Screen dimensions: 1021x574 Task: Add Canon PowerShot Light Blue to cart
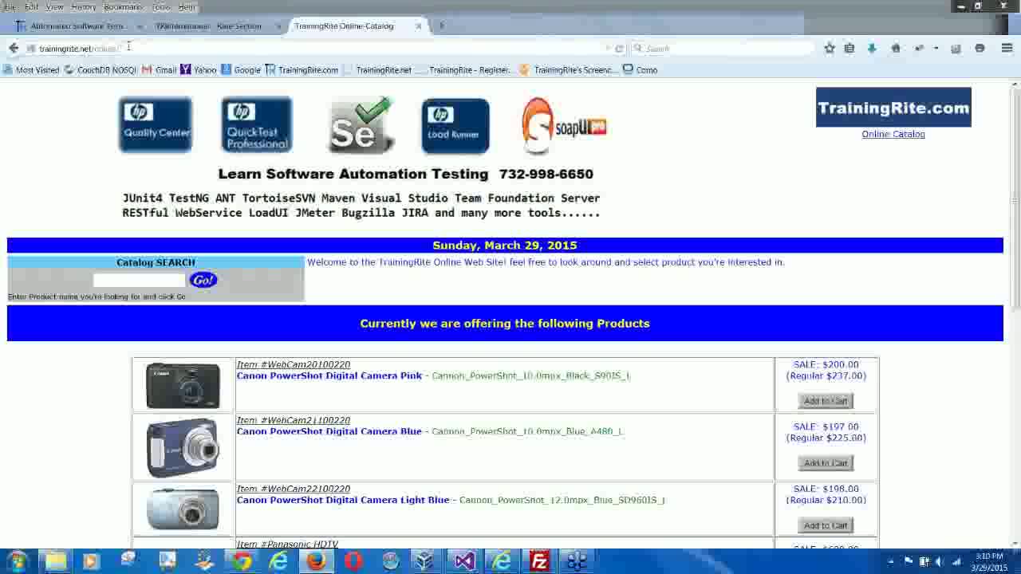pyautogui.click(x=826, y=525)
